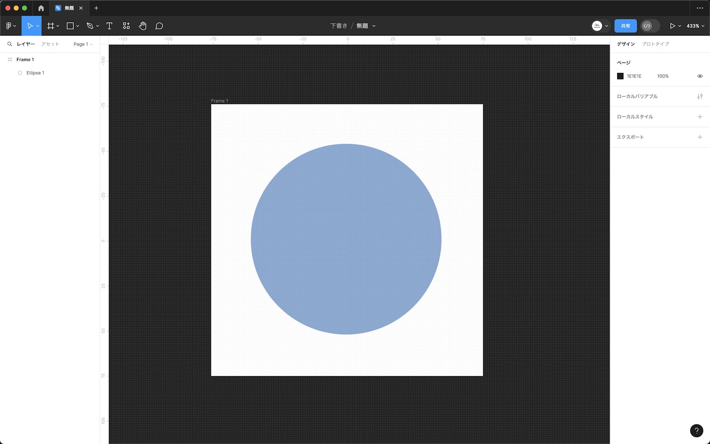Screen dimensions: 710x444
Task: Toggle Dev Mode switch
Action: [649, 26]
